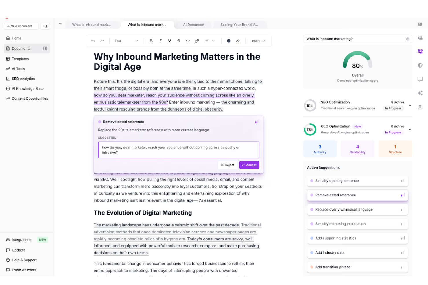This screenshot has width=428, height=285.
Task: Click inside the suggested replacement text box
Action: tap(179, 150)
